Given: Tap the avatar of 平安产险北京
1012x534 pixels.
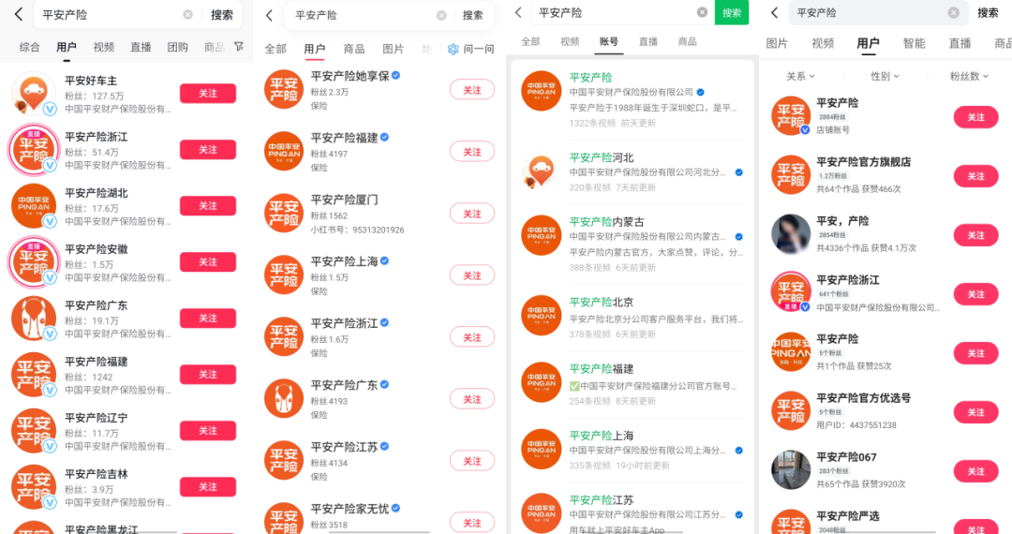Looking at the screenshot, I should (541, 316).
